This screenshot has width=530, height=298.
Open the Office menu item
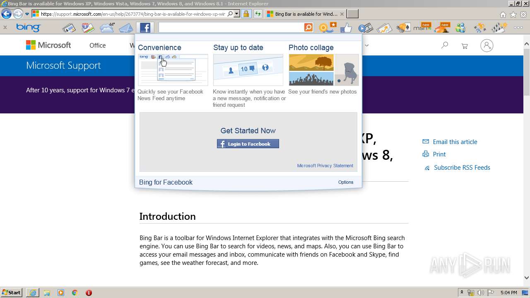tap(97, 46)
